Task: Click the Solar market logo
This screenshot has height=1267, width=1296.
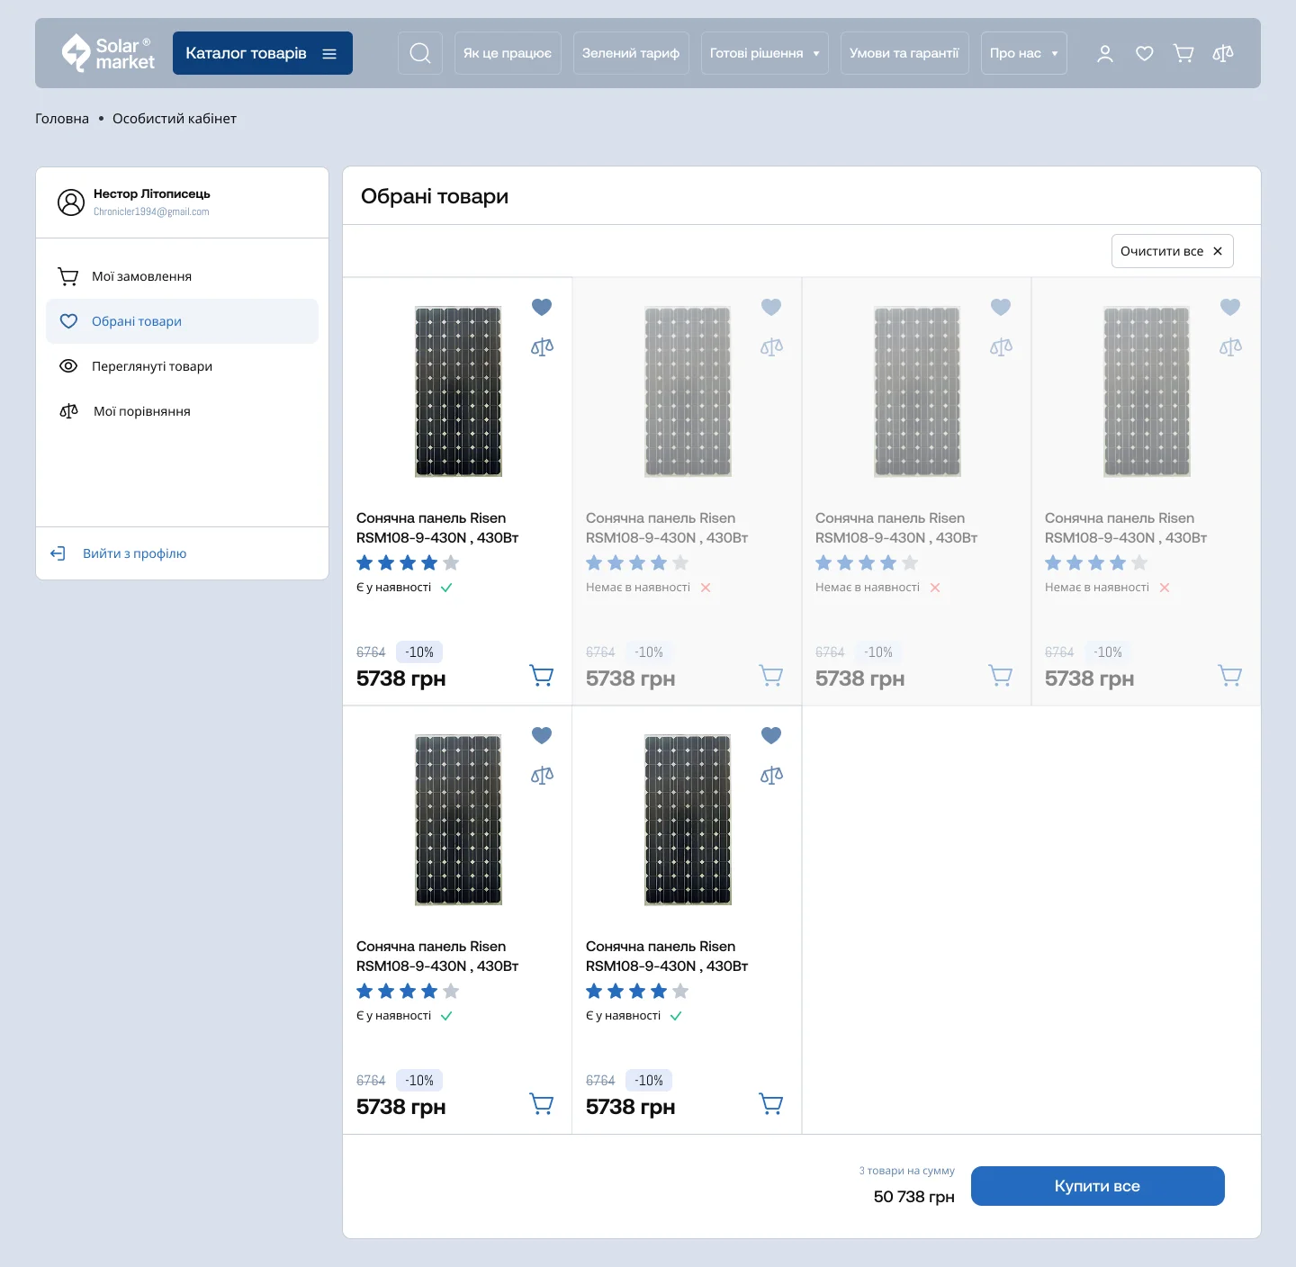Action: pos(108,53)
